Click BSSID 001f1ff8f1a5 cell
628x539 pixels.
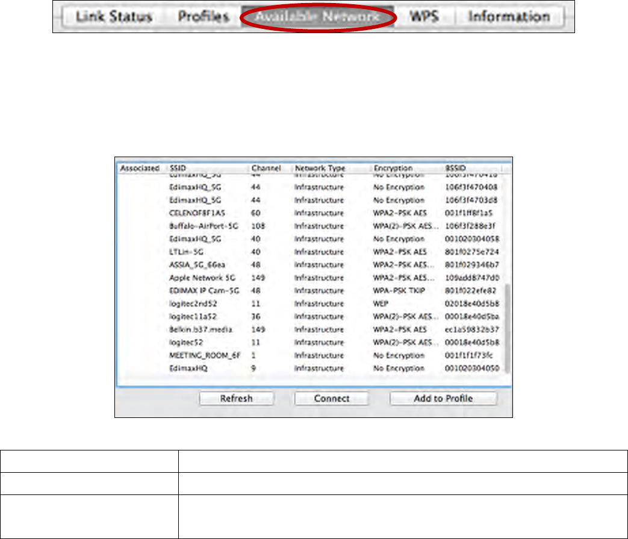point(469,213)
